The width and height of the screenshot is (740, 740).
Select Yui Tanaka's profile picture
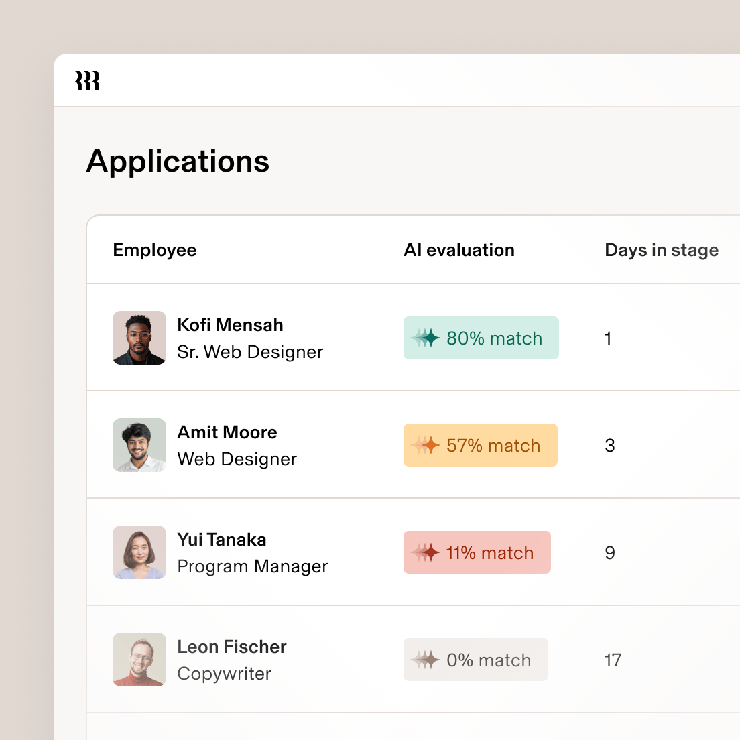point(139,552)
